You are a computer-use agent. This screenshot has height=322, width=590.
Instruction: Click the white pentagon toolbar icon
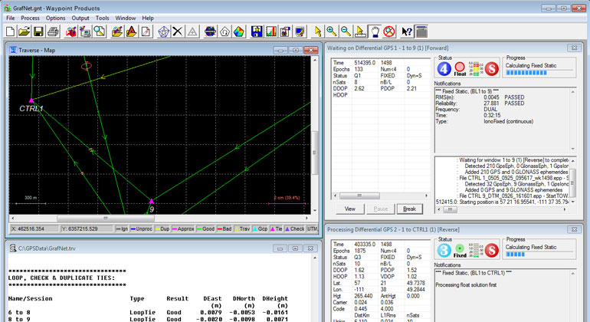pos(225,31)
